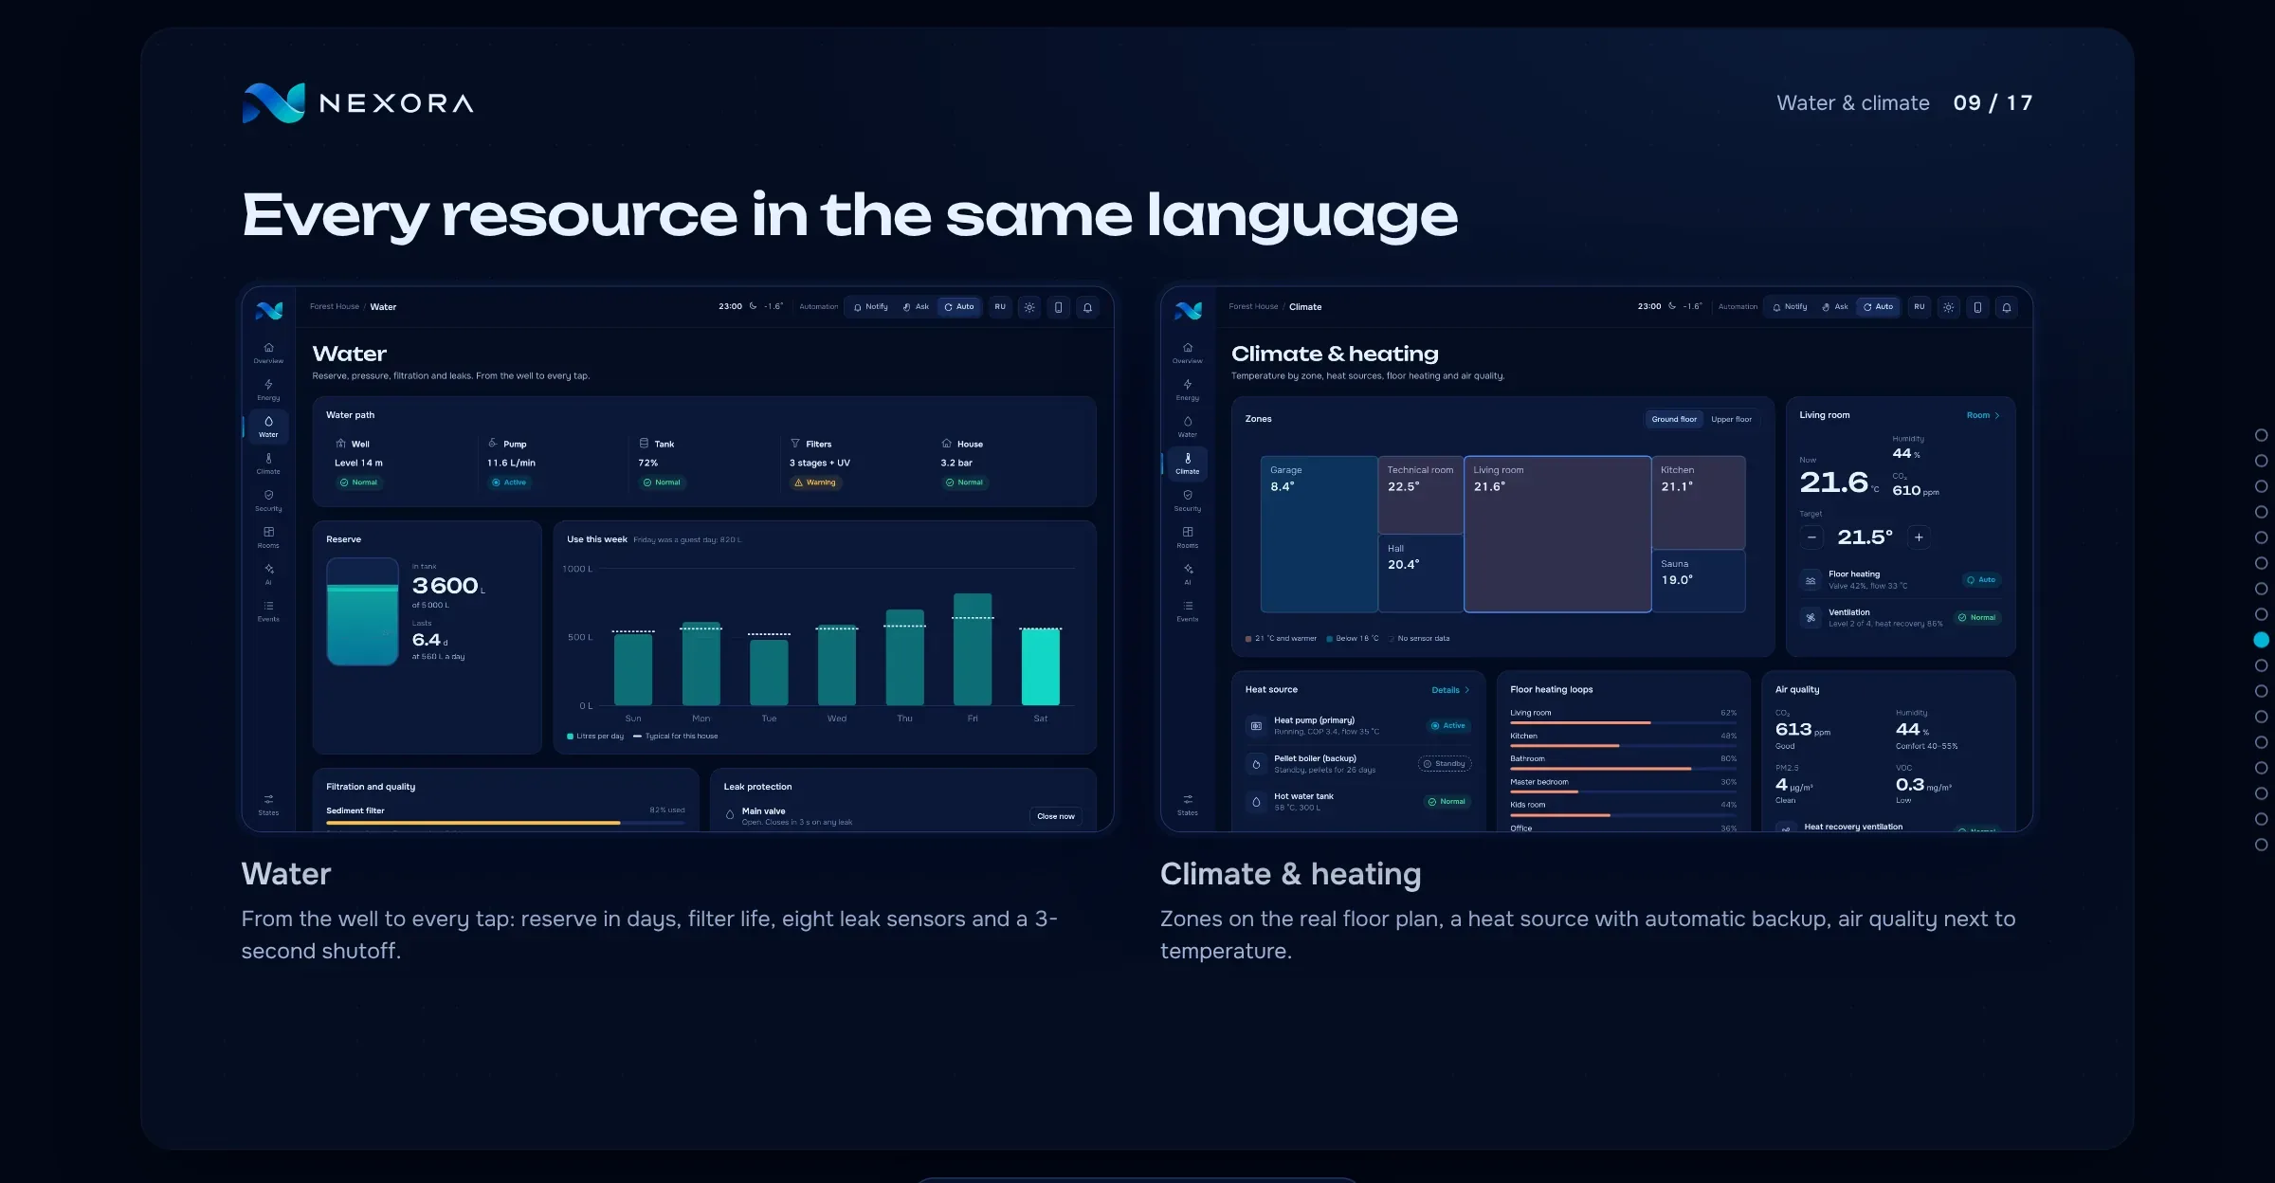Select the Sauna zone tile

pos(1699,581)
